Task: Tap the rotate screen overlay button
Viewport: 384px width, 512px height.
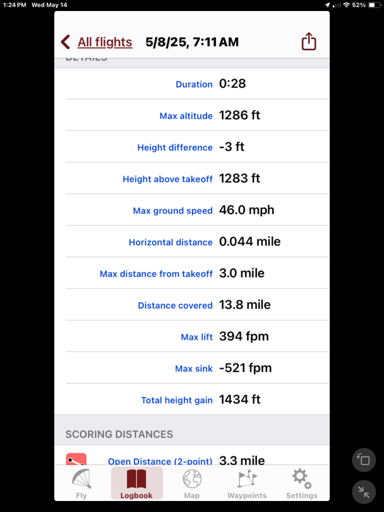Action: pyautogui.click(x=363, y=460)
